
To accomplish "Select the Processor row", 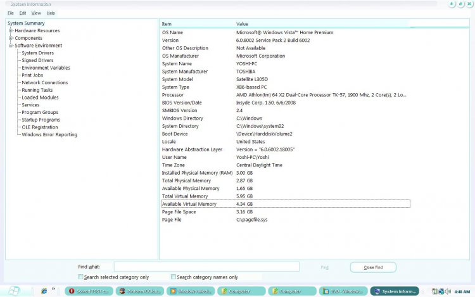I will point(286,95).
